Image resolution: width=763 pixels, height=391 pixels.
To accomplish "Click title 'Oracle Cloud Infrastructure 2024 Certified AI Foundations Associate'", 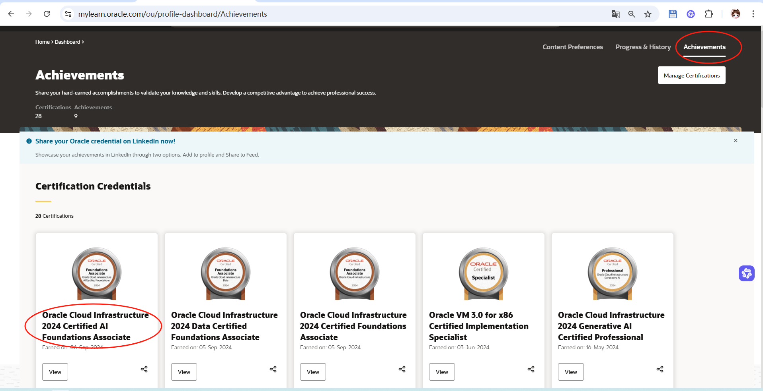I will (x=96, y=326).
